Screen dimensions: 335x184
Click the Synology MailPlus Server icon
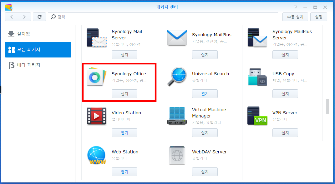point(257,38)
